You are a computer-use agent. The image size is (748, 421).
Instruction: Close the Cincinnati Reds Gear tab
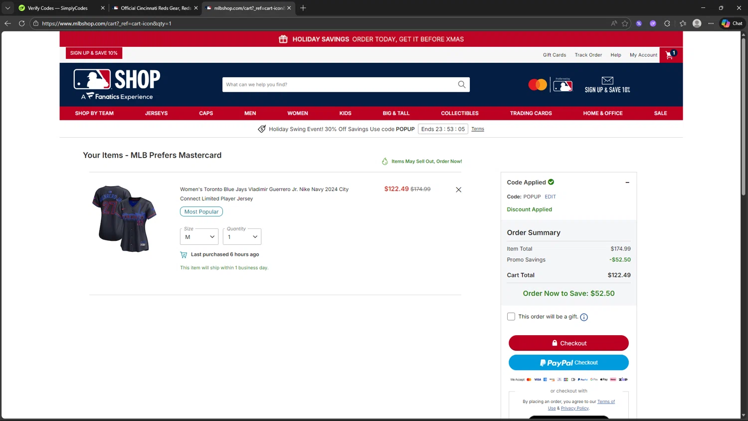coord(196,8)
